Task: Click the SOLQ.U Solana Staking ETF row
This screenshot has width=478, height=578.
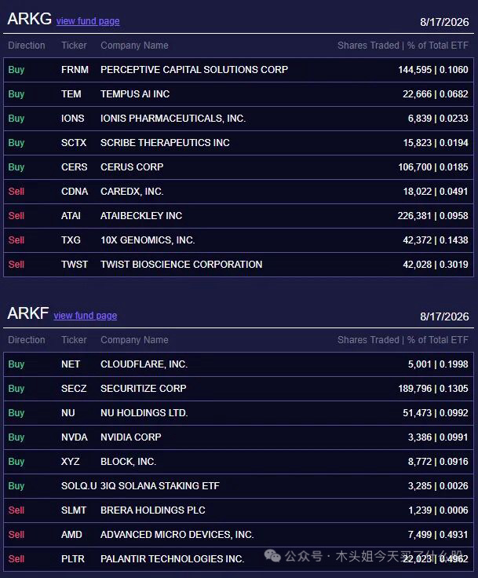Action: point(239,486)
